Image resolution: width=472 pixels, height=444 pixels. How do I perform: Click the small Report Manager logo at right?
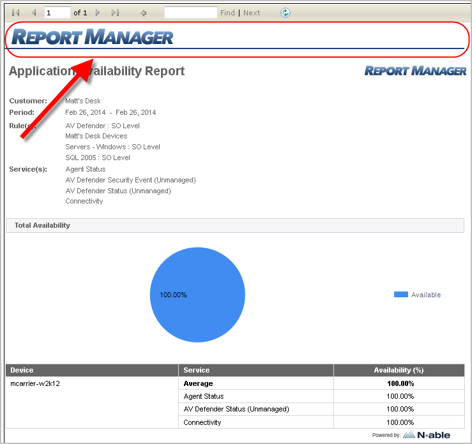point(415,71)
